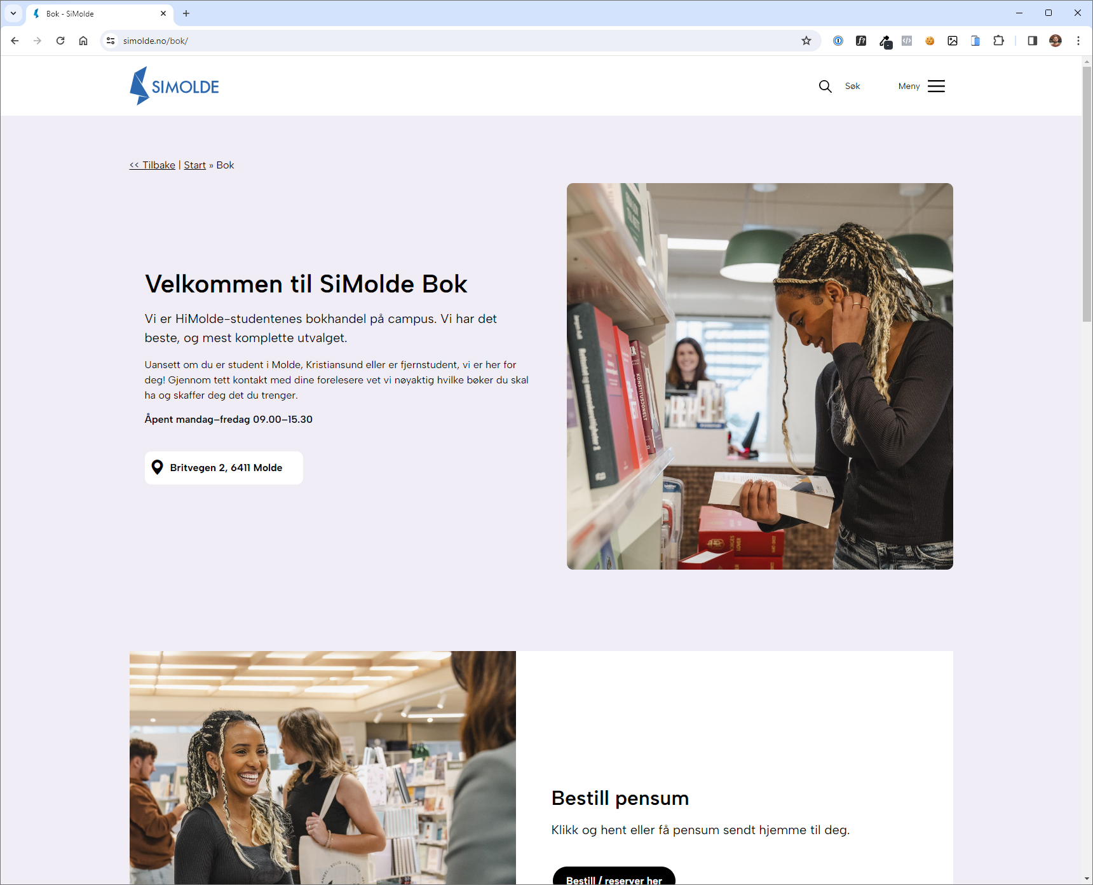Go to the browser home page
The height and width of the screenshot is (885, 1093).
(x=83, y=41)
